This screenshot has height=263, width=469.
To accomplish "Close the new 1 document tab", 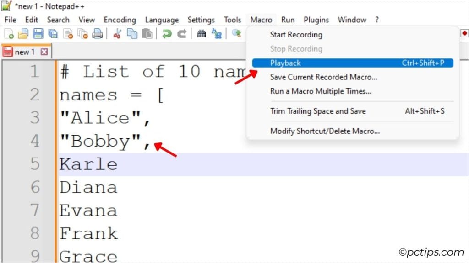I will click(x=44, y=52).
